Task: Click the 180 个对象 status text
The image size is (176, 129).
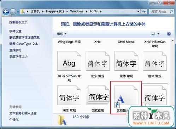Action: pos(81,117)
